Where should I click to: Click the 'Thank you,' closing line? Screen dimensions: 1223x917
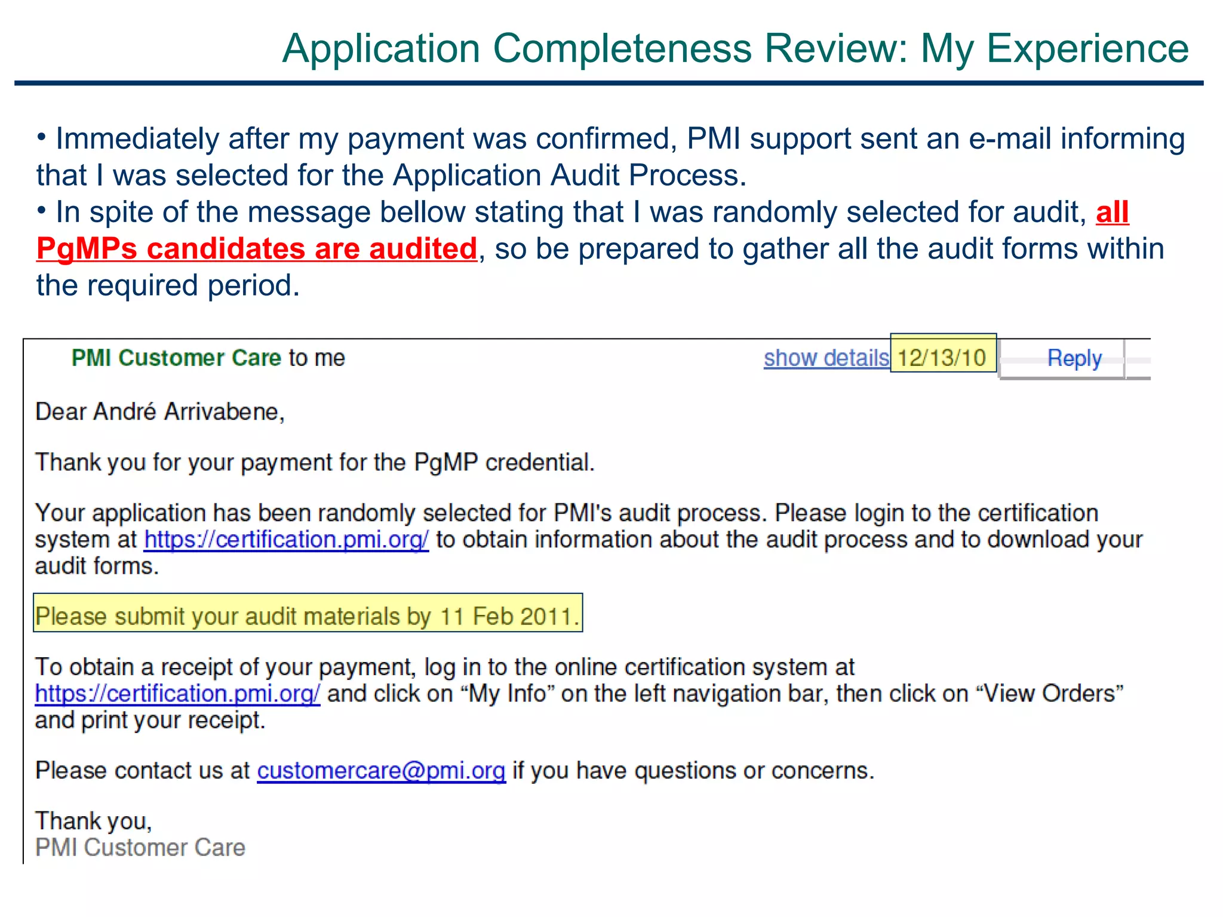(94, 821)
